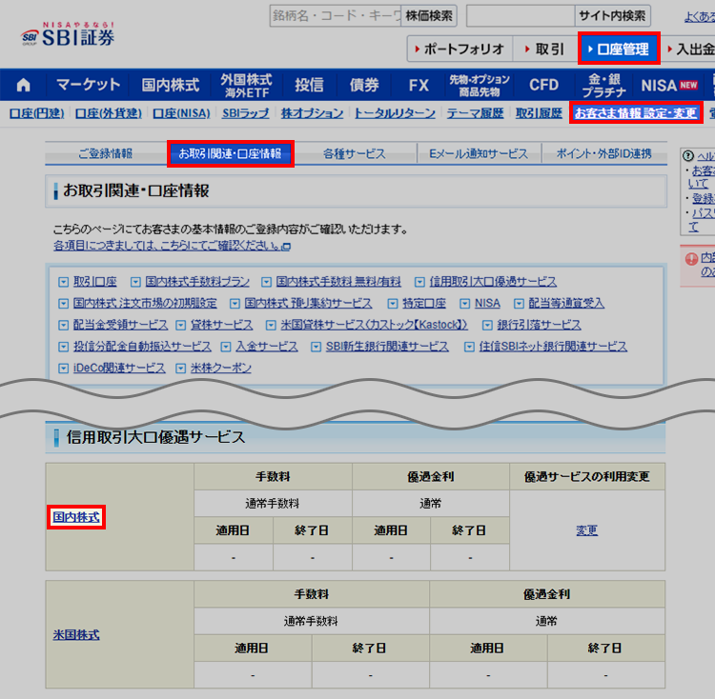Viewport: 715px width, 699px height.
Task: Open お客さま情報 設定・変更 link
Action: 636,112
